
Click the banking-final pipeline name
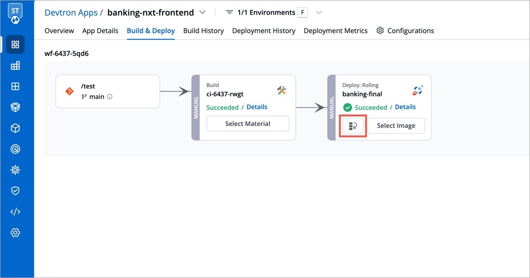tap(362, 94)
